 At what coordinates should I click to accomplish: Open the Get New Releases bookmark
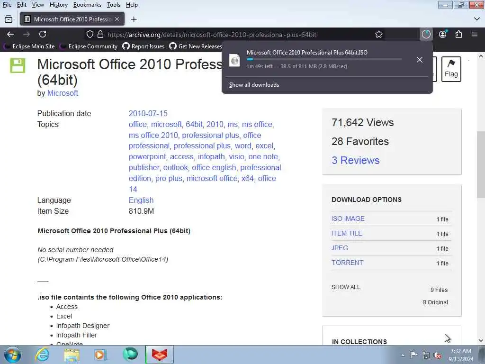196,46
